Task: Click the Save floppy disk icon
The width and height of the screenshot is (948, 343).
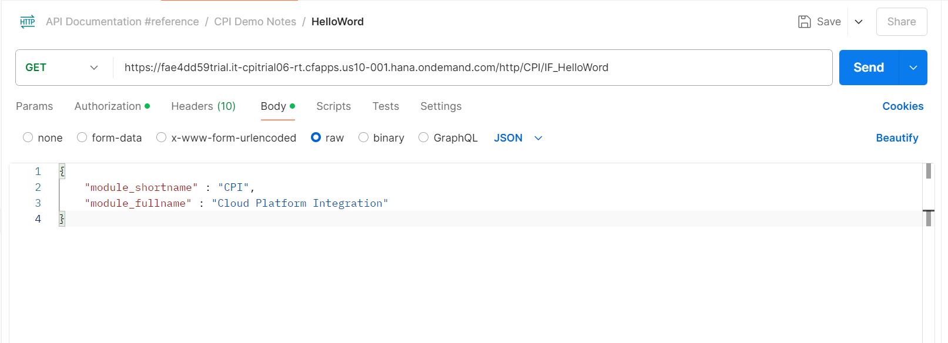Action: [804, 22]
